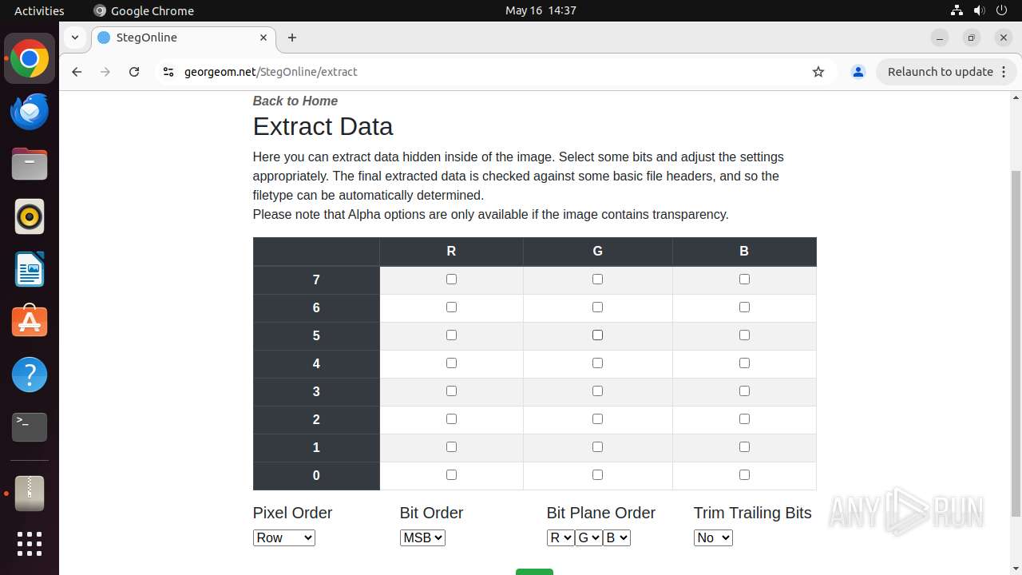The image size is (1022, 575).
Task: Click the back navigation arrow
Action: pyautogui.click(x=77, y=72)
